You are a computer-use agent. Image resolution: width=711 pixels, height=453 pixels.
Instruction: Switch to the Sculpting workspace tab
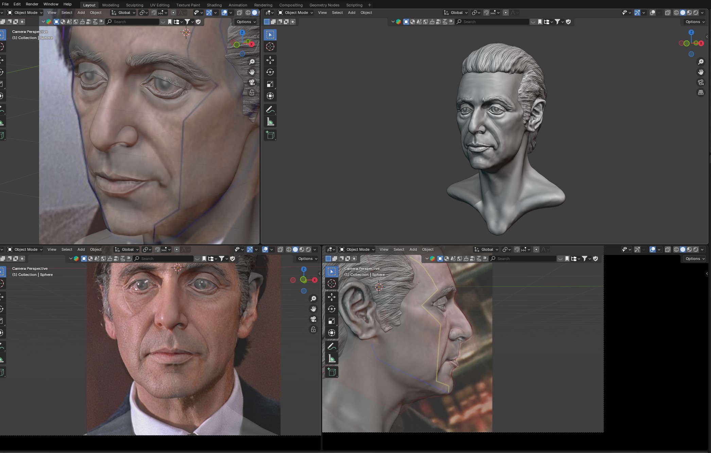pyautogui.click(x=134, y=5)
